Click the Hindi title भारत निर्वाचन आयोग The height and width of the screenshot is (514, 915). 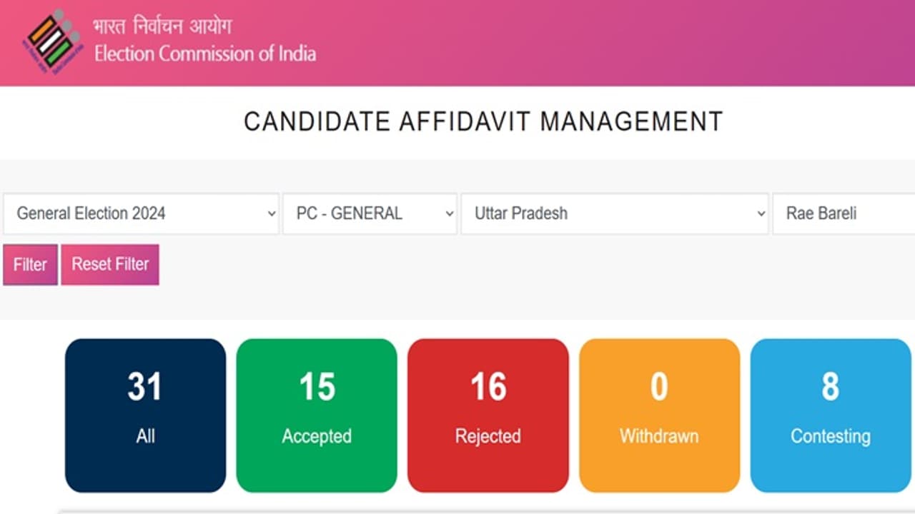pos(162,28)
